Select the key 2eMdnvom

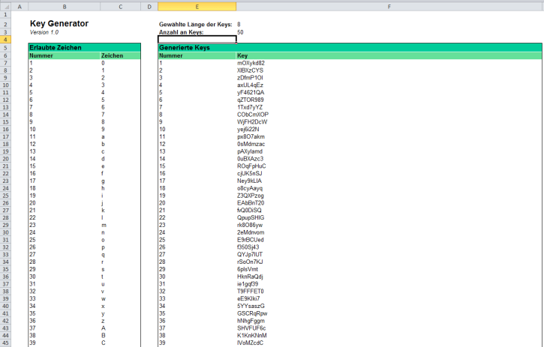pyautogui.click(x=251, y=232)
